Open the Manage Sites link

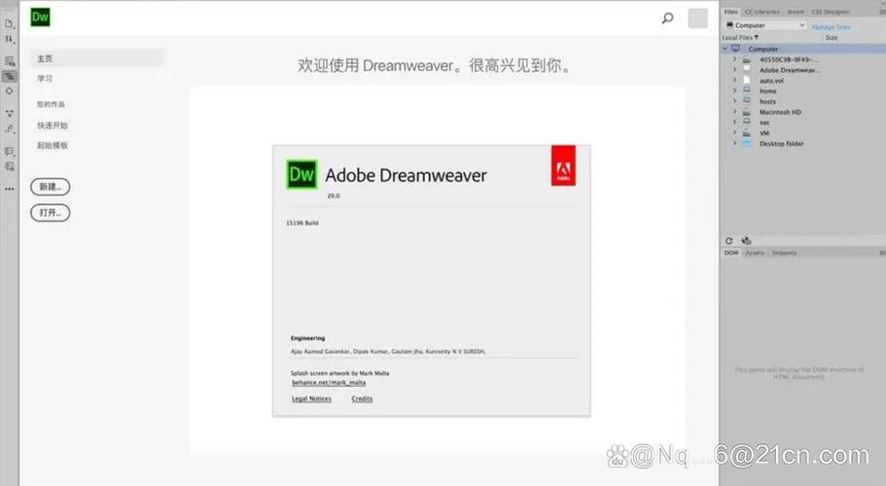tap(831, 27)
